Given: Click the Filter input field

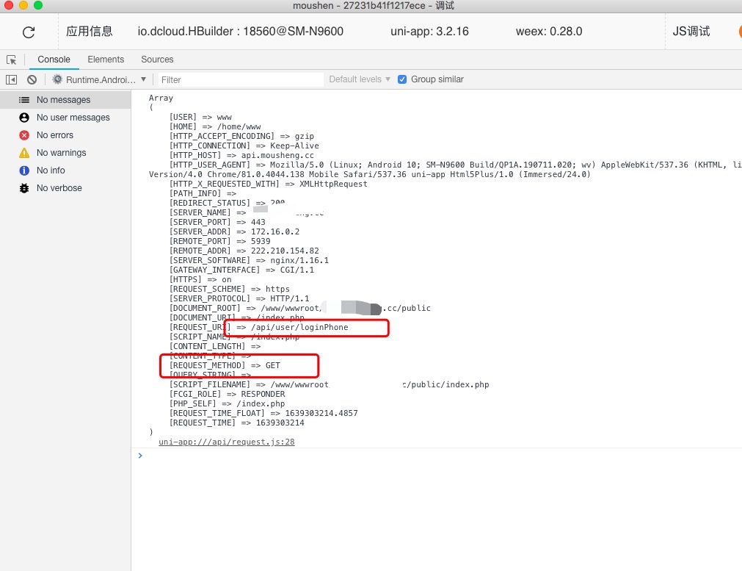Looking at the screenshot, I should point(241,79).
